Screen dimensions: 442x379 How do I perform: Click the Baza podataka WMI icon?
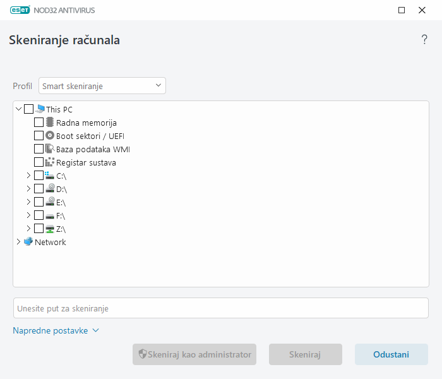click(x=51, y=149)
